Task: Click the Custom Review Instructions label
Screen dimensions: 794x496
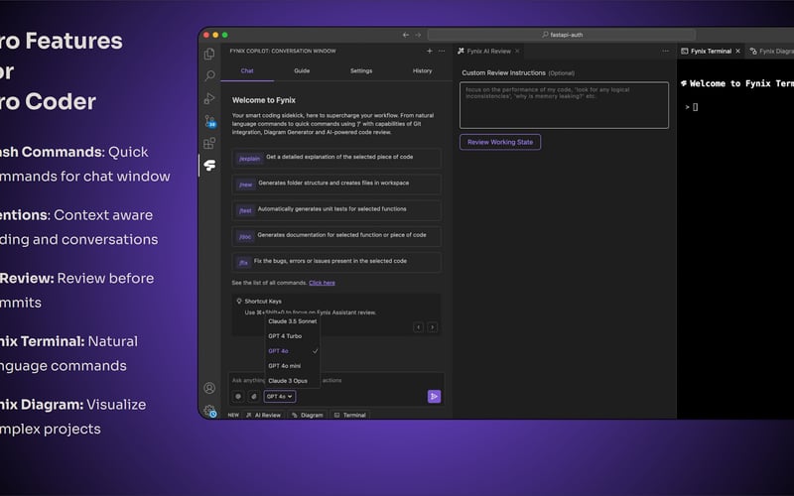Action: (503, 72)
